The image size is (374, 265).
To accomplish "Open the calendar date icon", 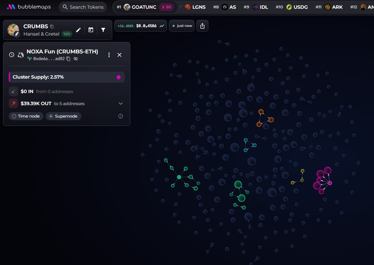I will click(90, 30).
